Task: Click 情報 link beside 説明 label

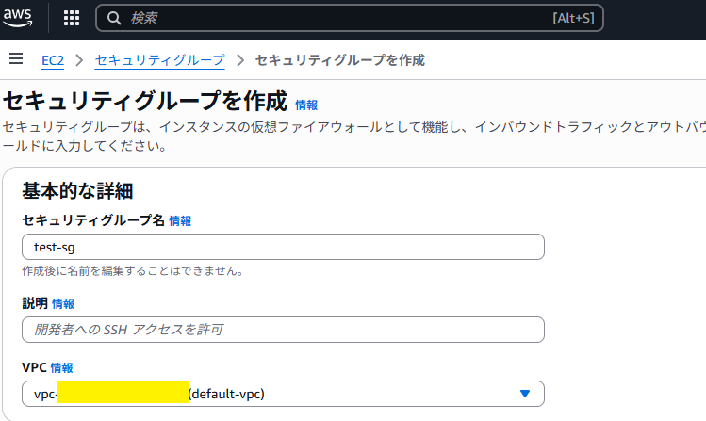Action: coord(63,303)
